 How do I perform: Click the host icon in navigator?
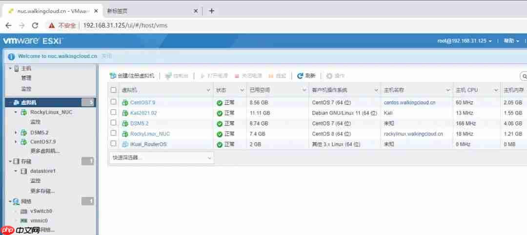coord(17,68)
